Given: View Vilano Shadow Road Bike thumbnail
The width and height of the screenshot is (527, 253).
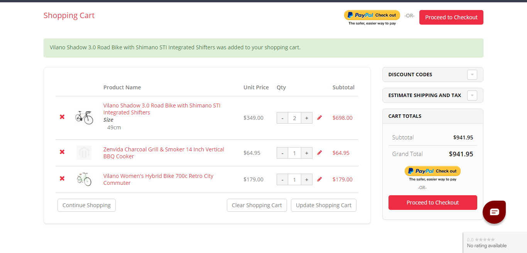Looking at the screenshot, I should click(84, 117).
